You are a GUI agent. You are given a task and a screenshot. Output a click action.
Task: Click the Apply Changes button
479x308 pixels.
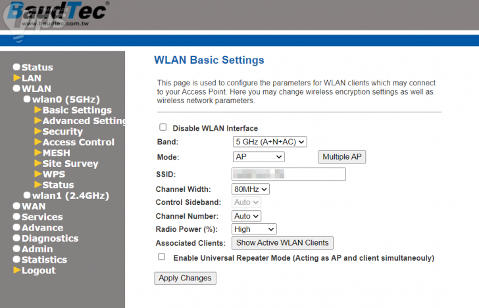pyautogui.click(x=185, y=278)
